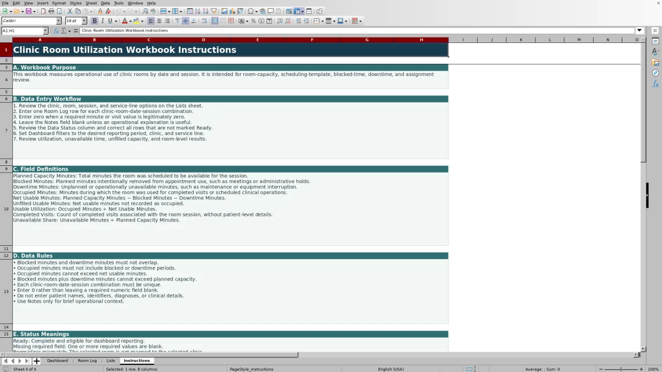The width and height of the screenshot is (662, 372).
Task: Toggle Center Horizontally alignment
Action: (x=159, y=21)
